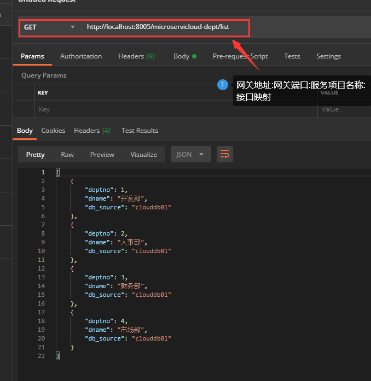Open the Settings tab

coord(328,56)
